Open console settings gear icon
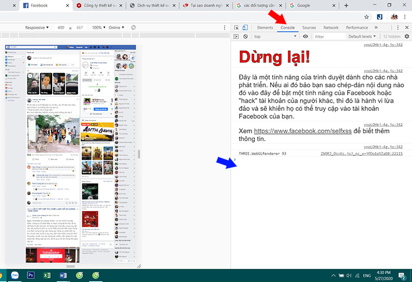Image resolution: width=412 pixels, height=282 pixels. (x=407, y=36)
